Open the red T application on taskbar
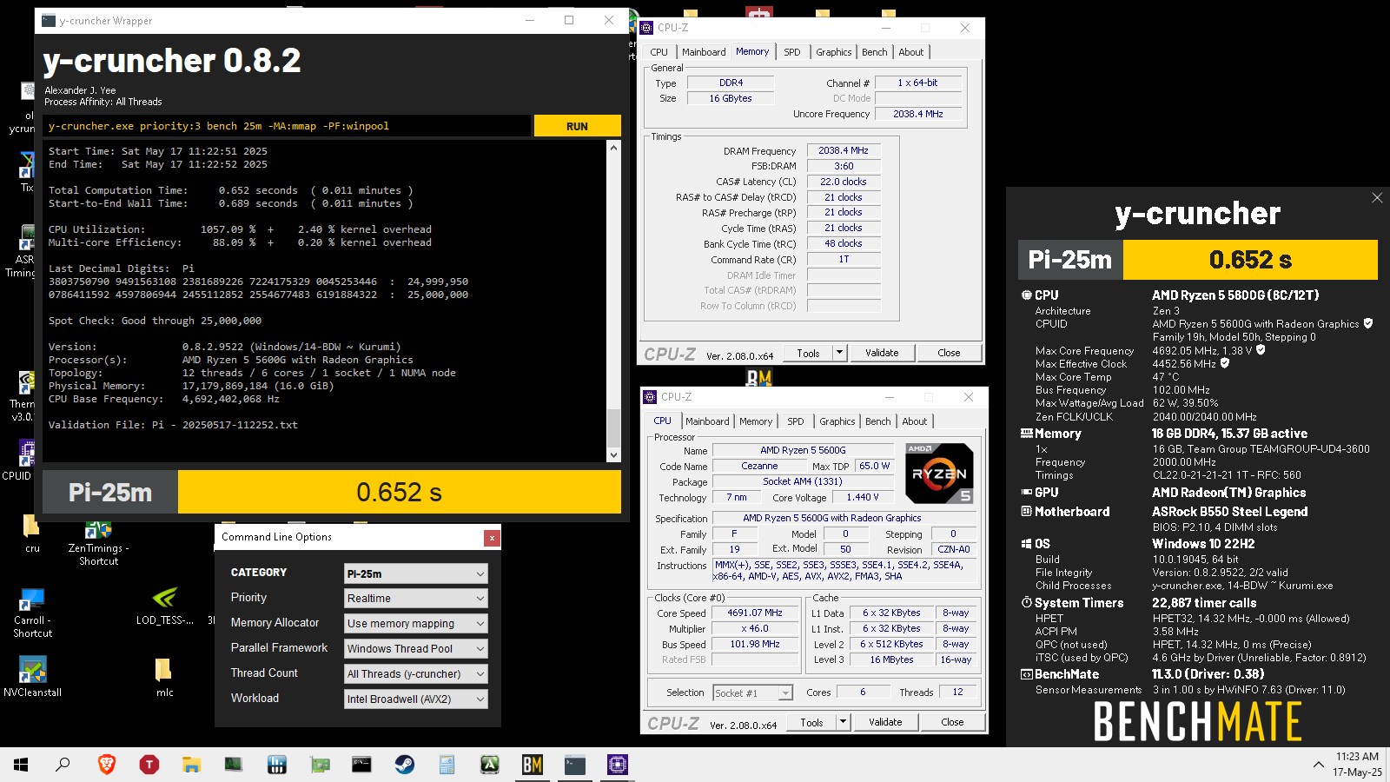This screenshot has width=1390, height=782. click(x=149, y=765)
